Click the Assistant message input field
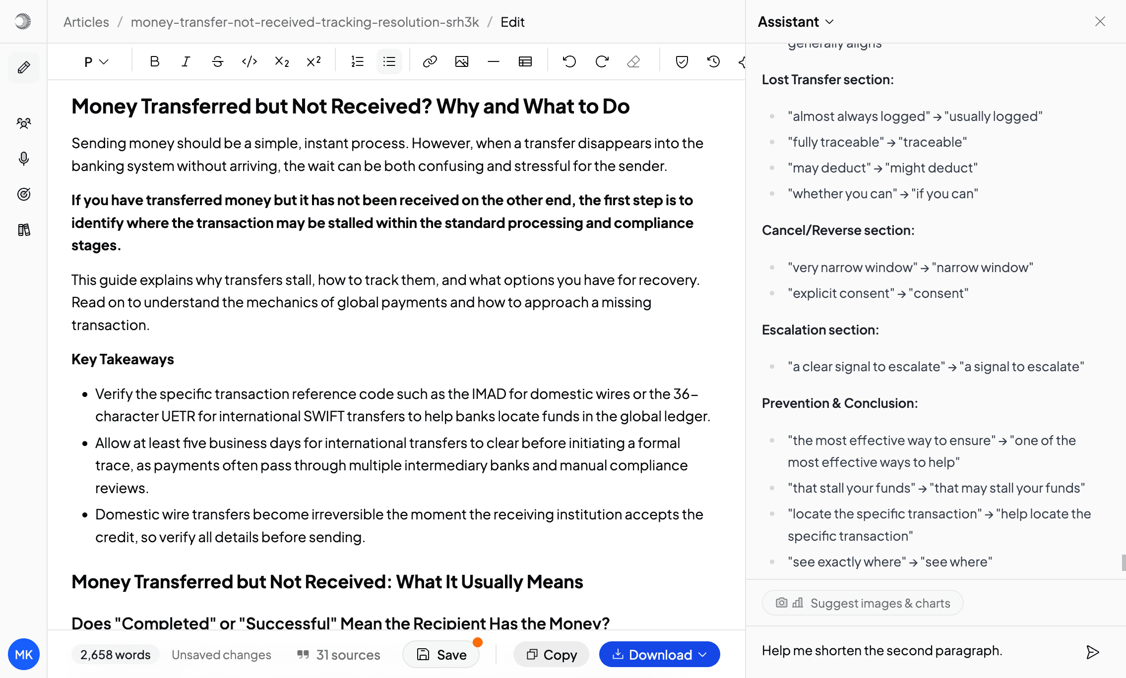Viewport: 1126px width, 678px height. click(x=918, y=651)
